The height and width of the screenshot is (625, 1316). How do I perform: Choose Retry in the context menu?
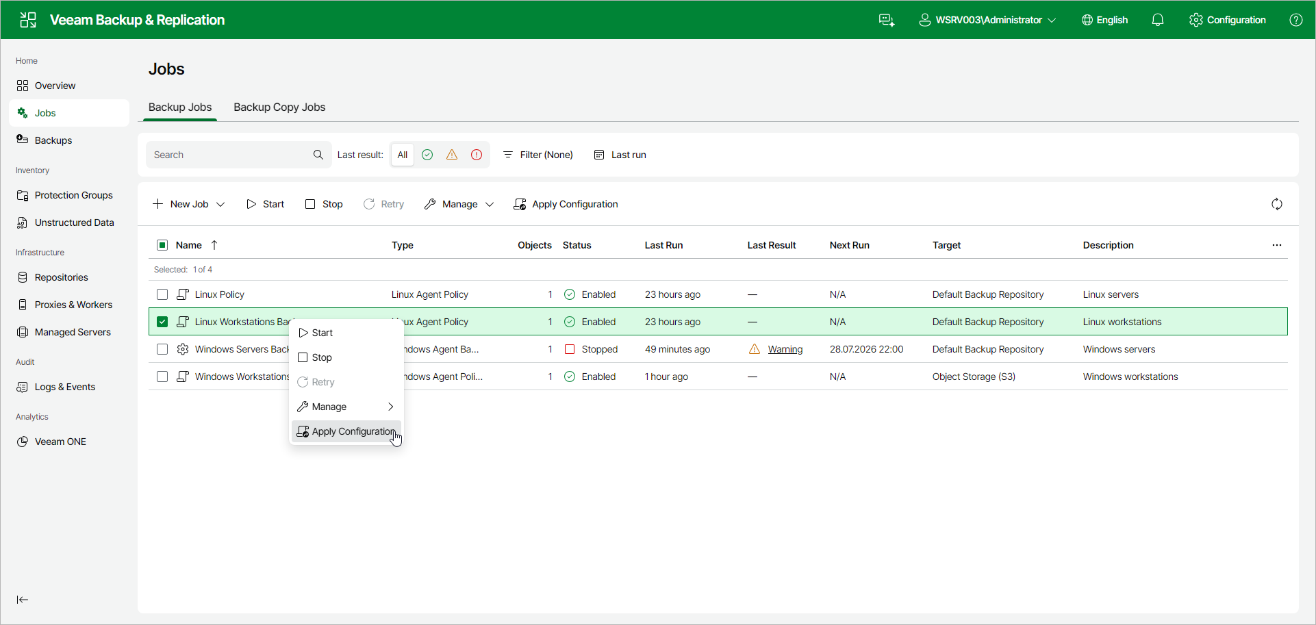pos(346,382)
